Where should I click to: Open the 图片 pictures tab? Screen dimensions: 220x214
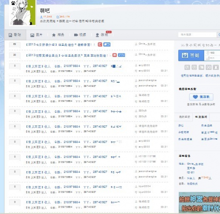tap(36, 35)
